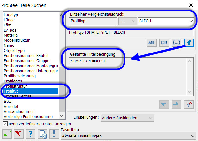Click the filter condition box scroll-down arrow

click(x=189, y=92)
